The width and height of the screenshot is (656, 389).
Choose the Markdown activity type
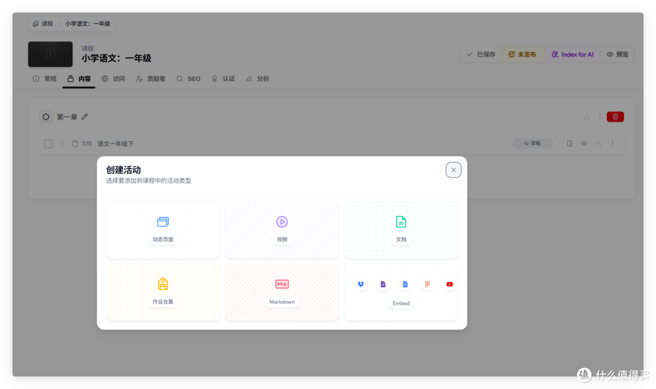(x=282, y=292)
